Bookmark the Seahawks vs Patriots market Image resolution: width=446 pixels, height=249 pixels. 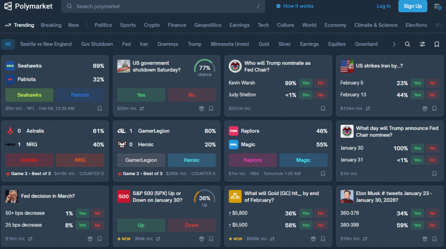pos(100,109)
